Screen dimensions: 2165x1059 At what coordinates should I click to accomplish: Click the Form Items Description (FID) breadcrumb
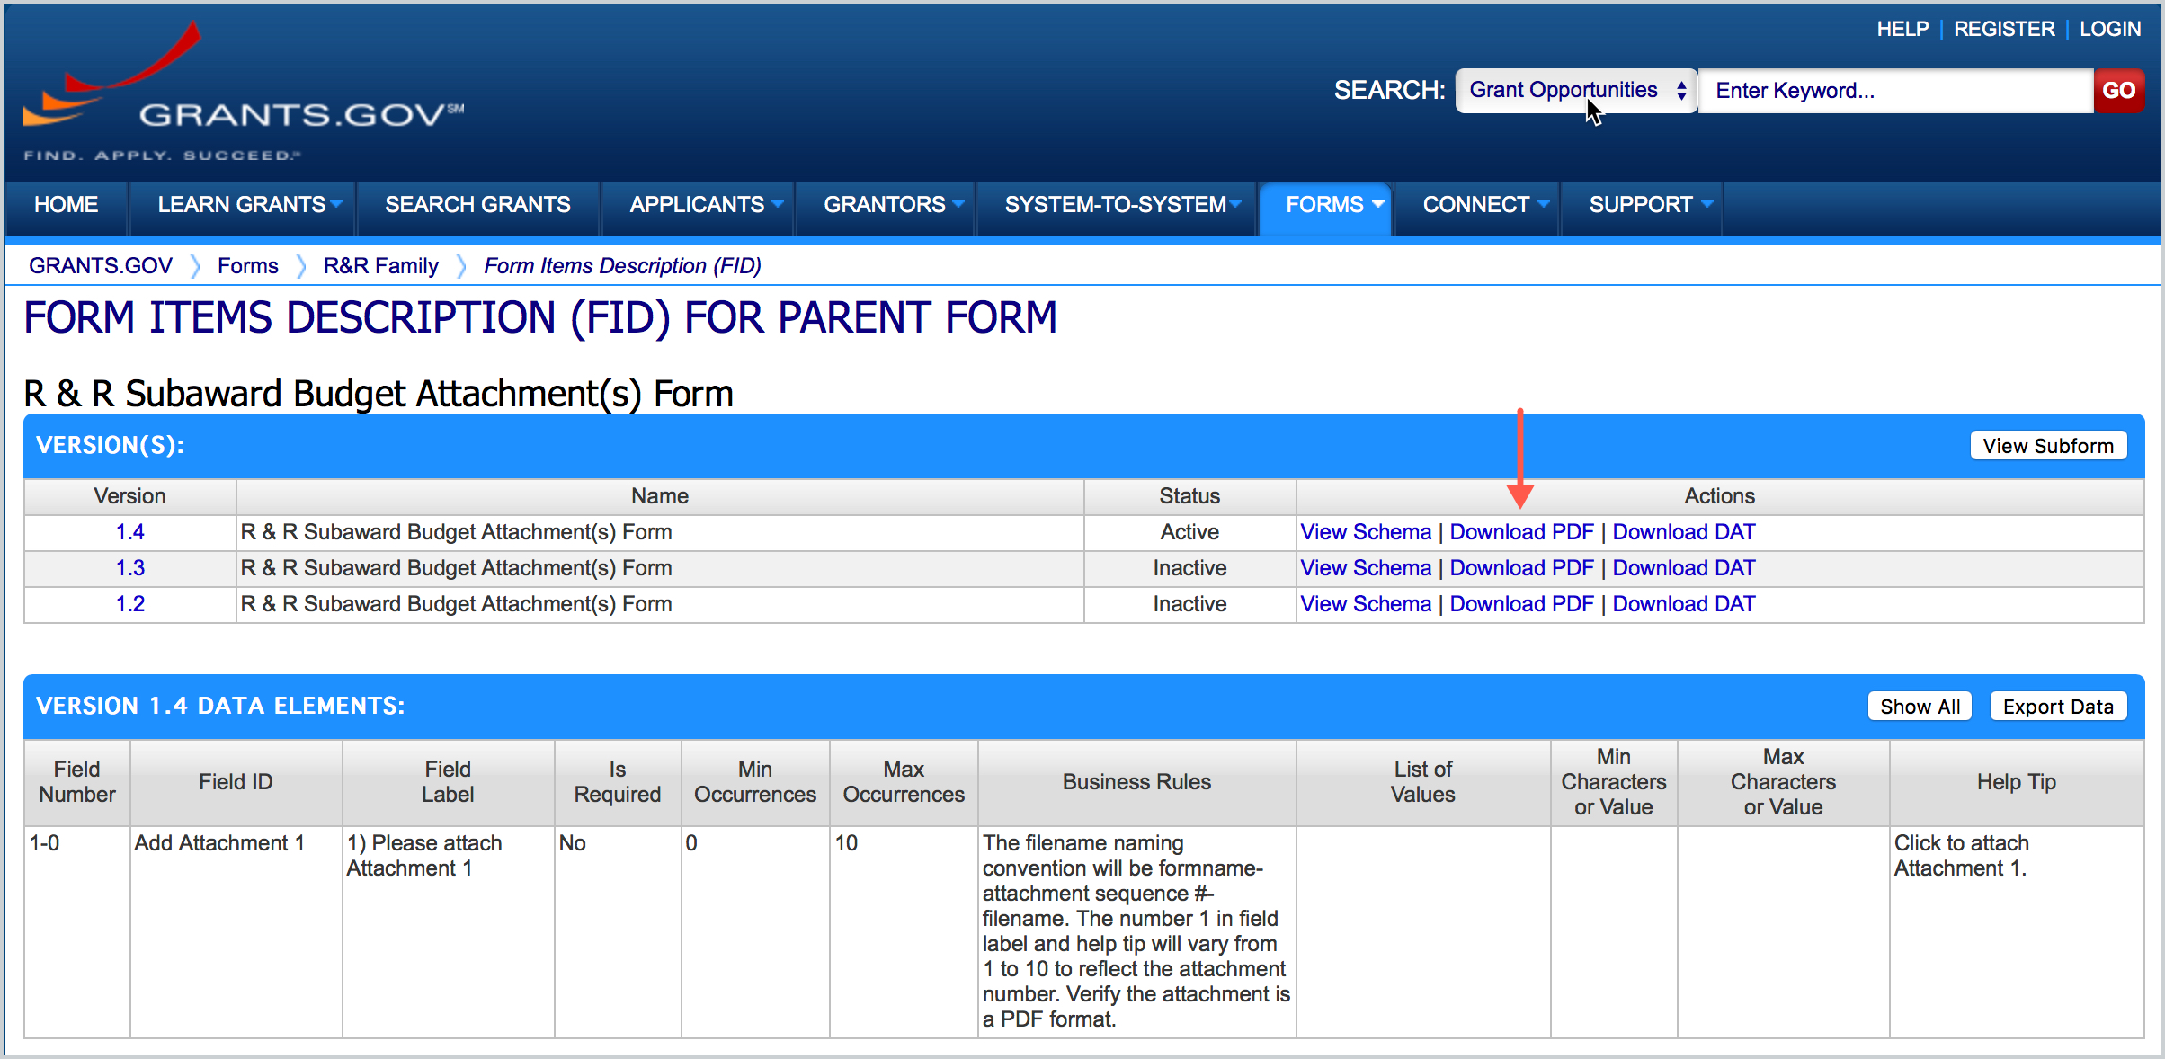click(x=622, y=266)
